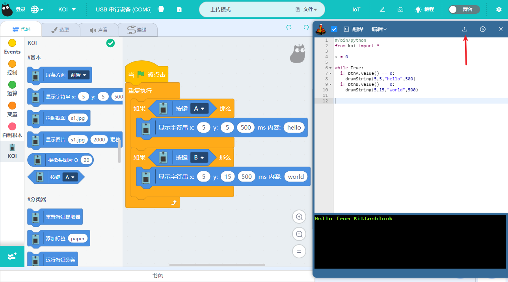The height and width of the screenshot is (282, 508).
Task: Click the 翻译 translate button
Action: [354, 29]
